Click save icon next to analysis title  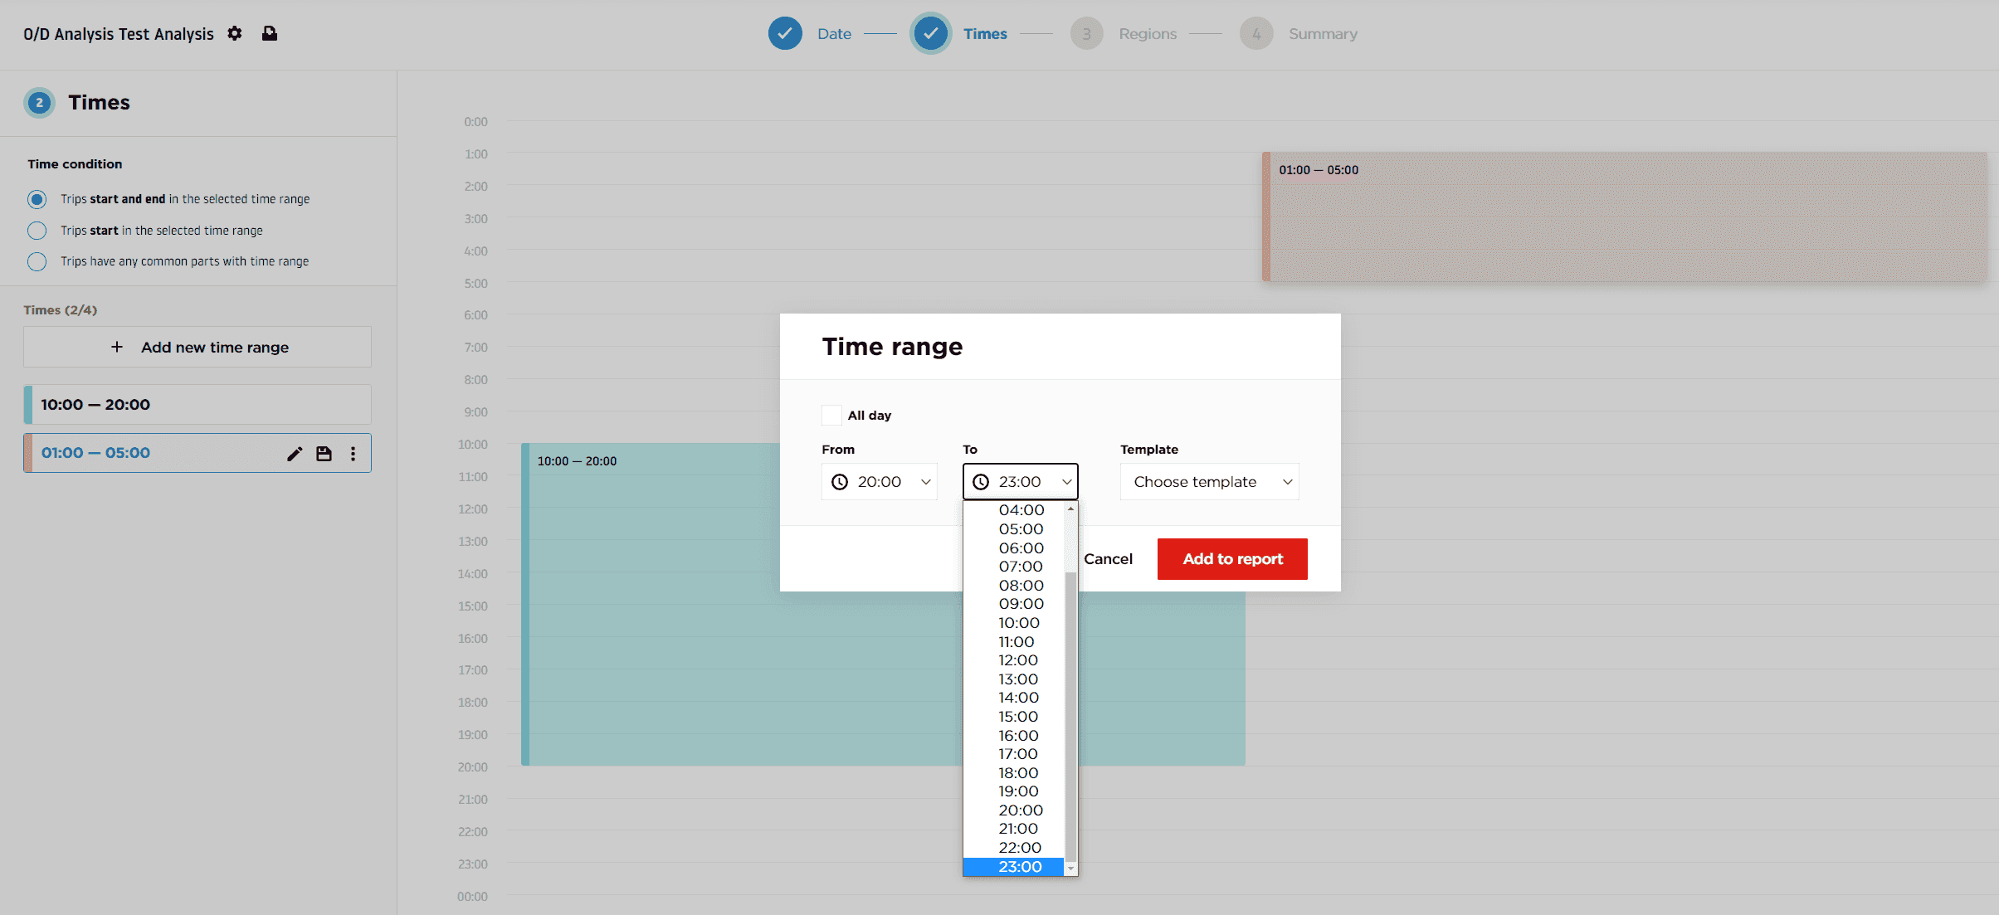click(x=270, y=33)
